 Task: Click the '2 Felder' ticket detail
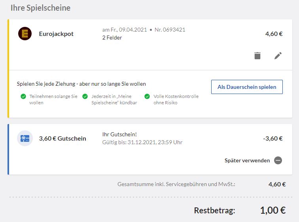(x=112, y=38)
